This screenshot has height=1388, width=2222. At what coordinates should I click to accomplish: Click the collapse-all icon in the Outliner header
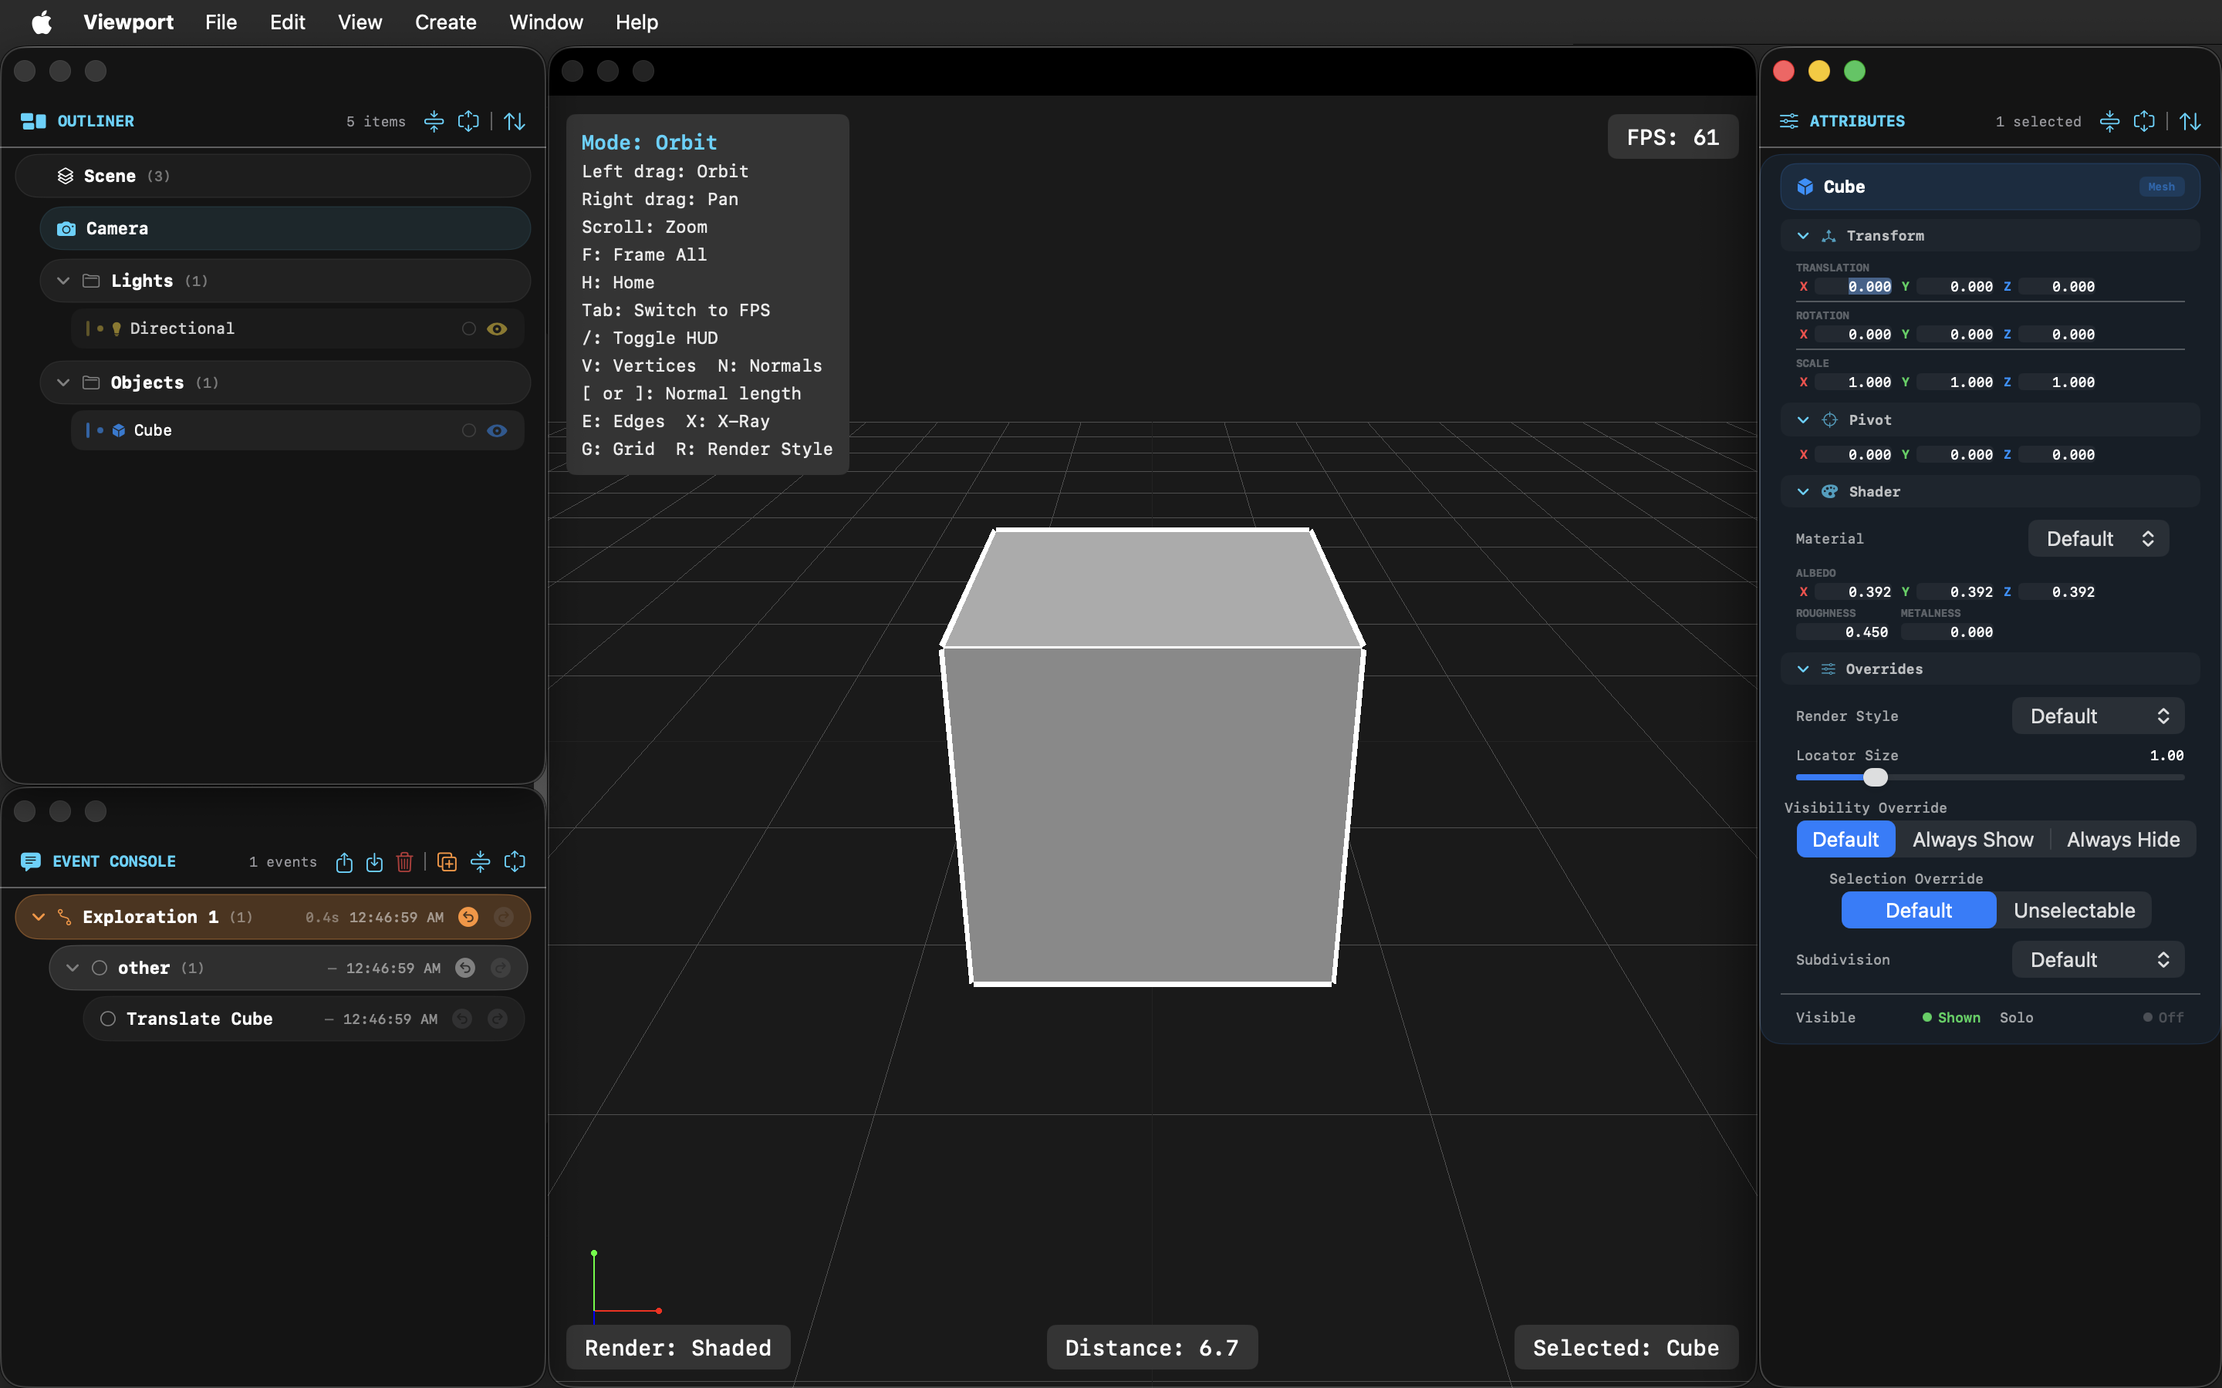pos(434,121)
